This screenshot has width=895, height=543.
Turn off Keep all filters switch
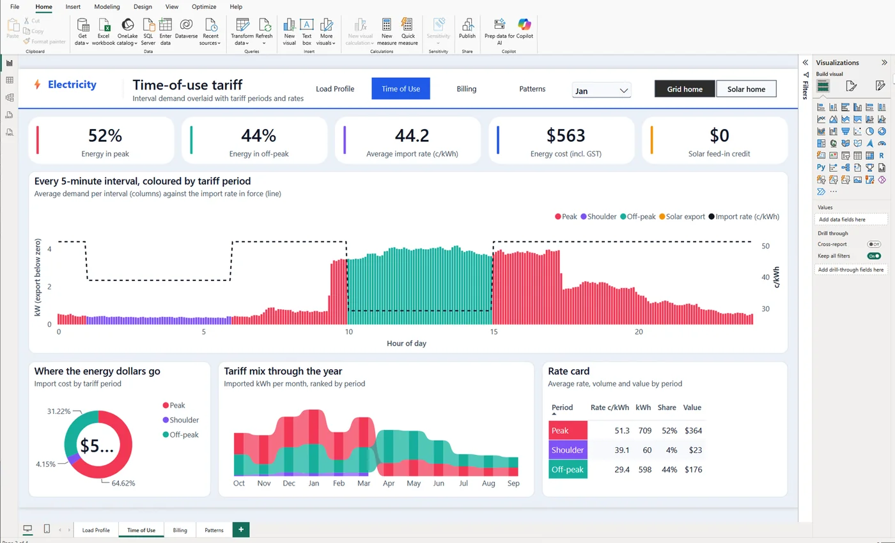[x=874, y=256]
